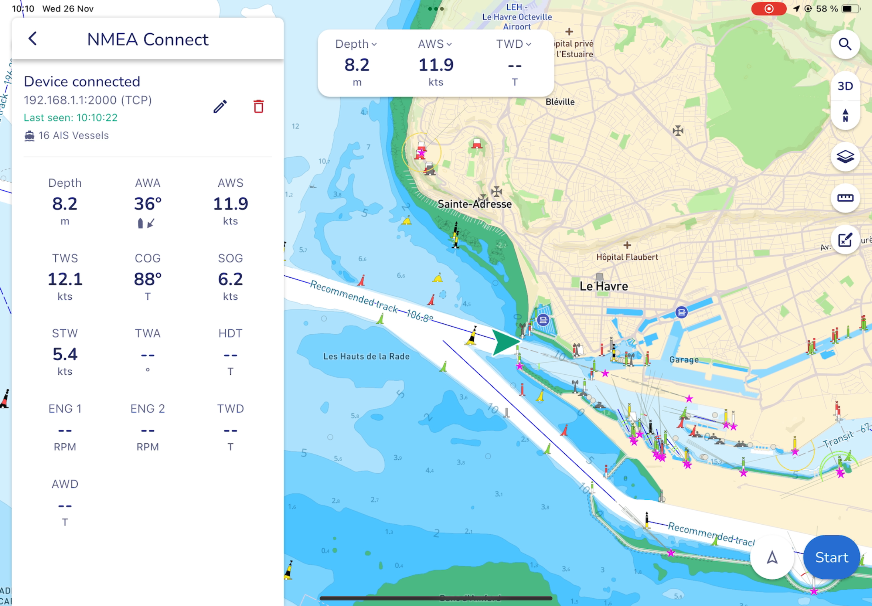Open the map search magnifier

point(845,44)
